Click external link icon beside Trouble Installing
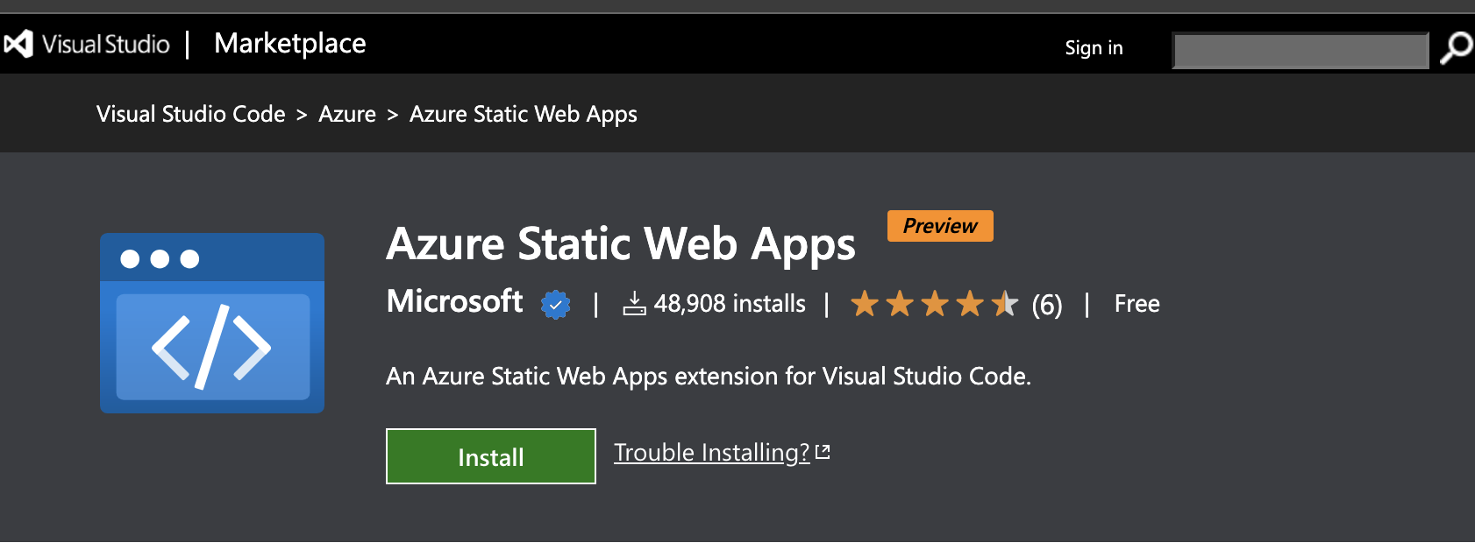Screen dimensions: 1475x557 823,452
